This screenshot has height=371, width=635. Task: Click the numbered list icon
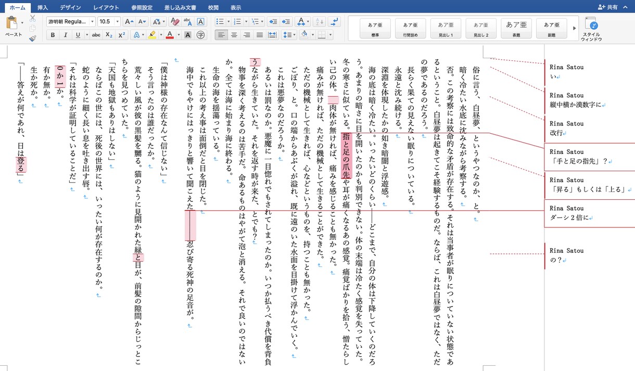pyautogui.click(x=237, y=21)
